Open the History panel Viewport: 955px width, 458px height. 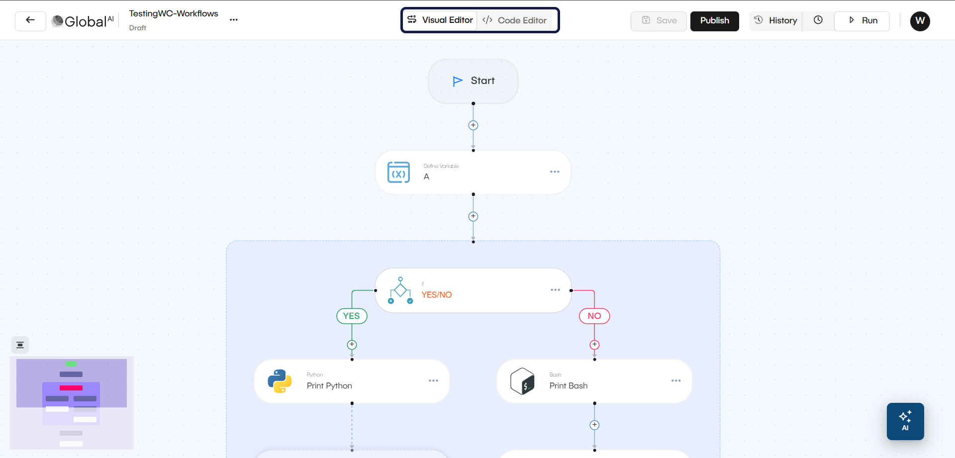775,21
